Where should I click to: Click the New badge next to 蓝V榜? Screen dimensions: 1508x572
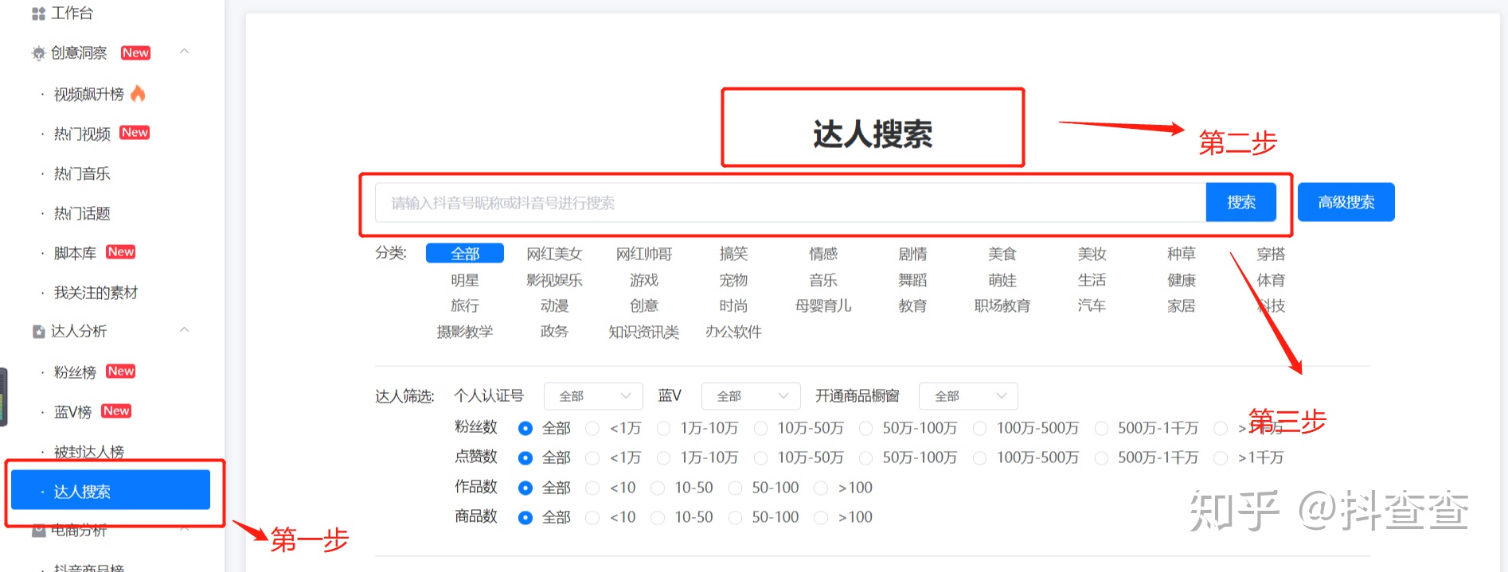coord(116,411)
